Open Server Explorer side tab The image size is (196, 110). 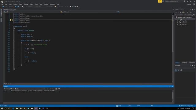(x=2, y=13)
